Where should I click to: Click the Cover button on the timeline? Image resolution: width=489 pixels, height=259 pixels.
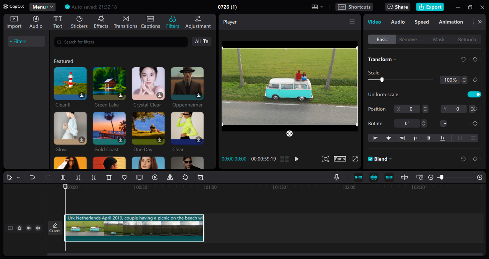click(55, 228)
